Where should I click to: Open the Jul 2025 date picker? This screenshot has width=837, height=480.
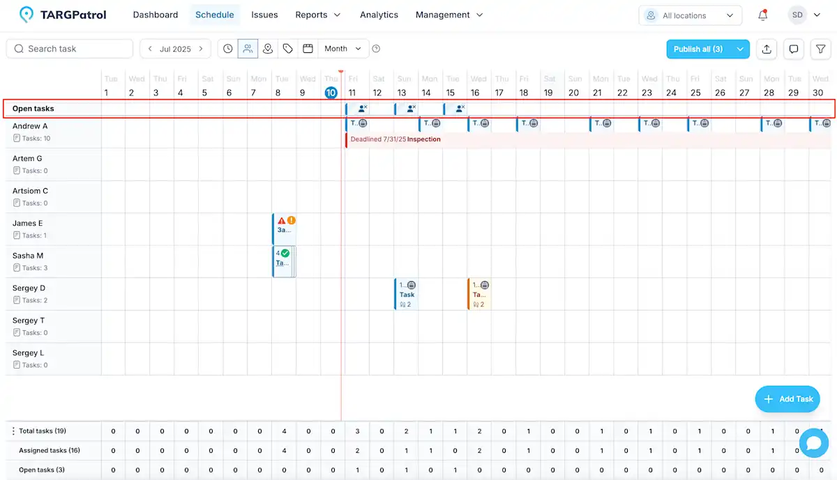(x=175, y=49)
